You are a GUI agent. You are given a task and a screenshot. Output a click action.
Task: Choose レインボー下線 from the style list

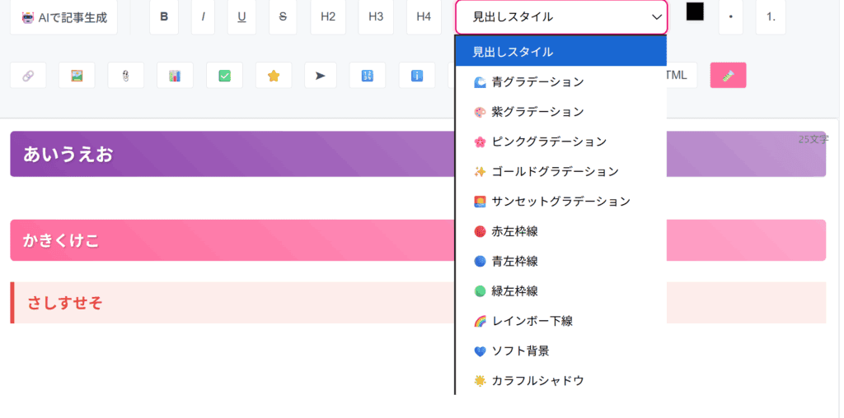tap(532, 320)
